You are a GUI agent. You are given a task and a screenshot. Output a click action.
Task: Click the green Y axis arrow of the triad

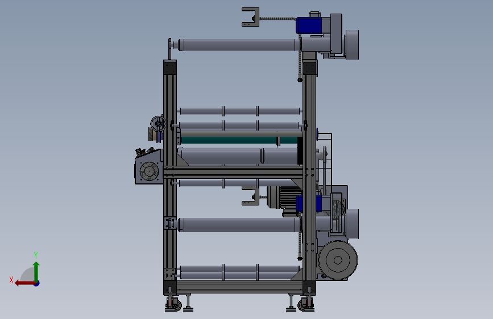point(36,271)
